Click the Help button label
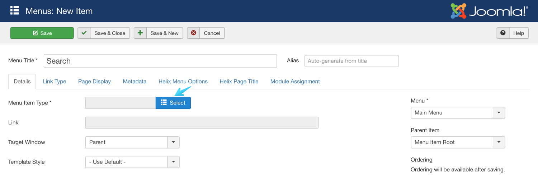The image size is (538, 180). coord(519,33)
